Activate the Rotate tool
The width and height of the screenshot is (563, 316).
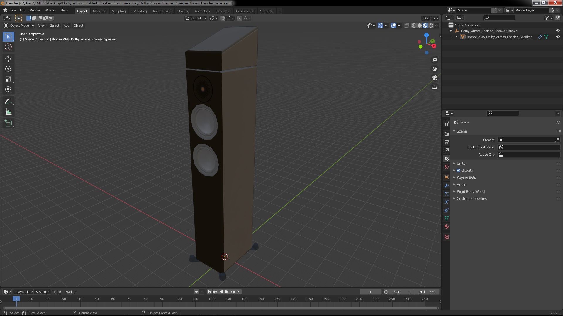tap(8, 69)
